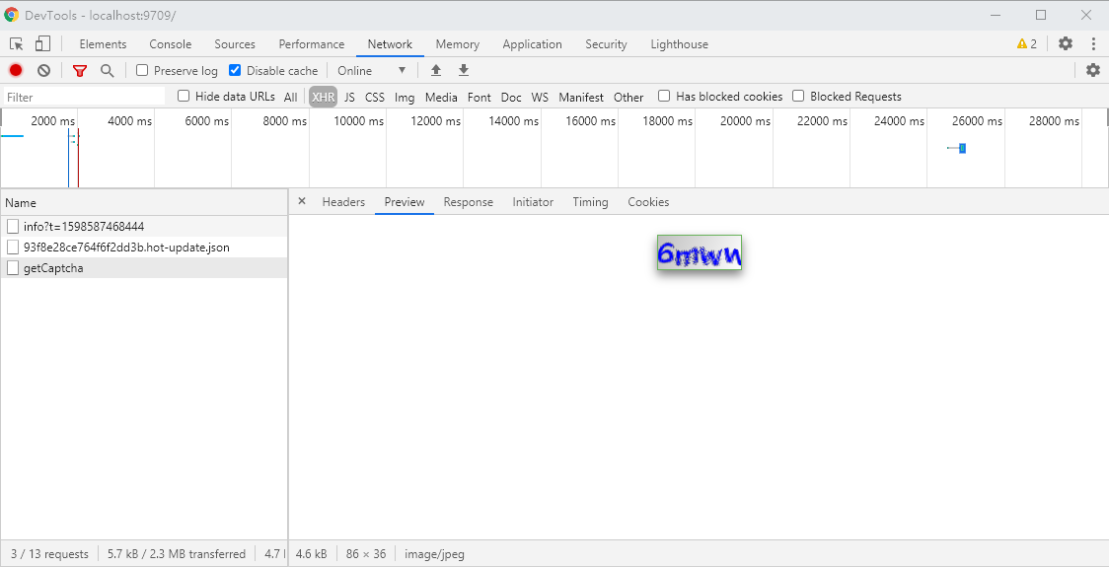
Task: Open the Online throttling dropdown
Action: (x=372, y=70)
